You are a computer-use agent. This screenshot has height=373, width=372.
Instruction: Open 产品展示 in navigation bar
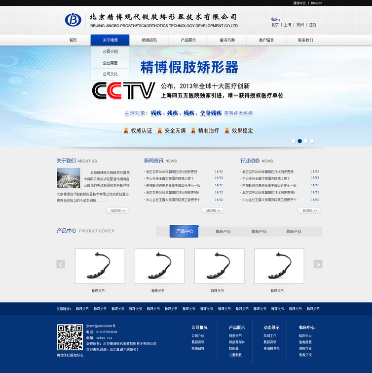188,40
